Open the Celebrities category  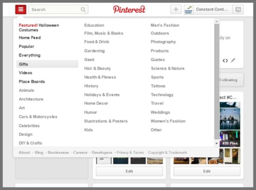tap(29, 125)
